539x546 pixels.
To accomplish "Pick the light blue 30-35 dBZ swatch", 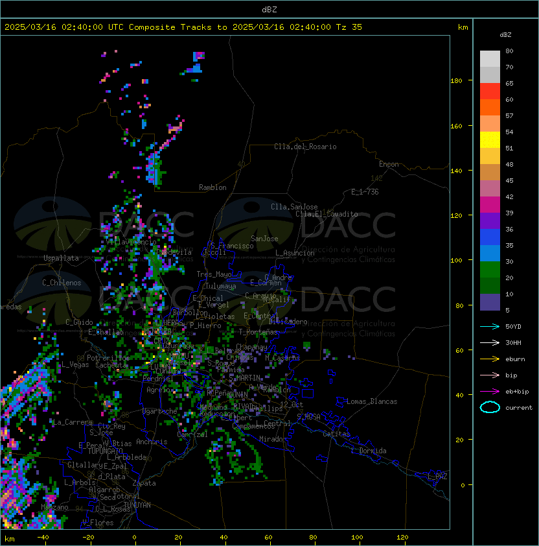I will pyautogui.click(x=490, y=253).
